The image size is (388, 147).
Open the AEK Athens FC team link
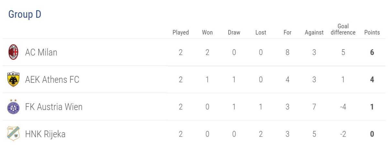click(52, 80)
